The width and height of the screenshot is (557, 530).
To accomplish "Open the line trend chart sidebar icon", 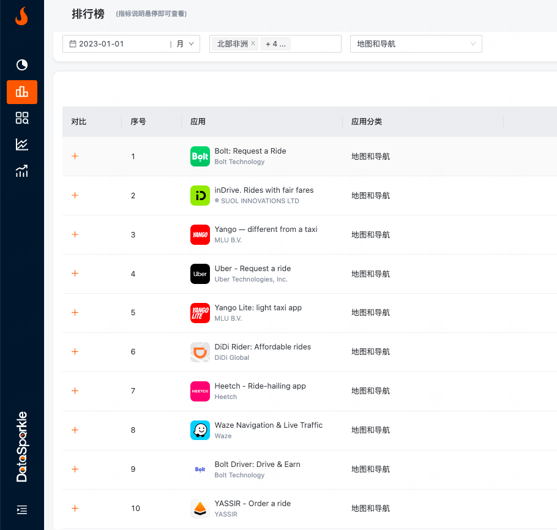I will (x=22, y=144).
